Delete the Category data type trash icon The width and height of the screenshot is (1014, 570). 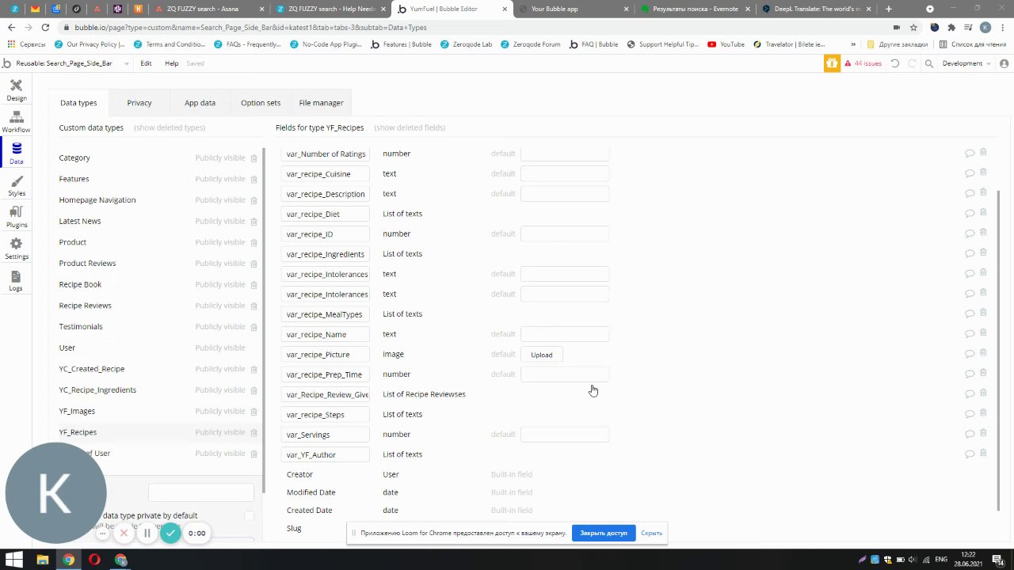click(253, 158)
